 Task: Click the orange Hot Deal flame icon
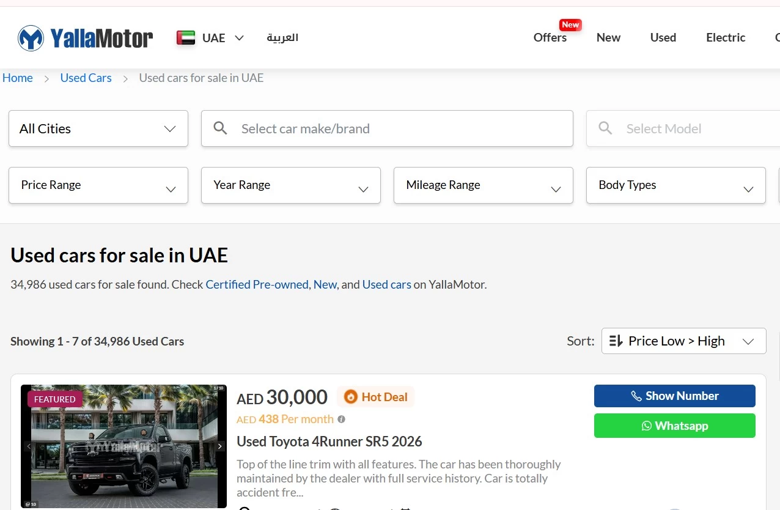[x=350, y=397]
